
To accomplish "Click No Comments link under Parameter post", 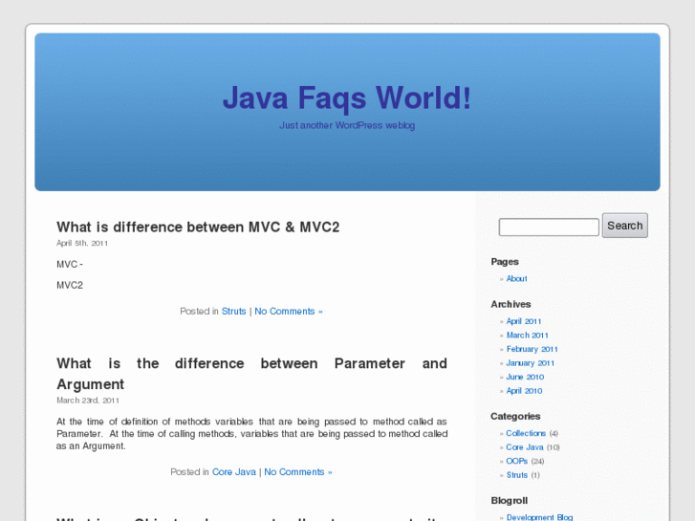I will 298,472.
